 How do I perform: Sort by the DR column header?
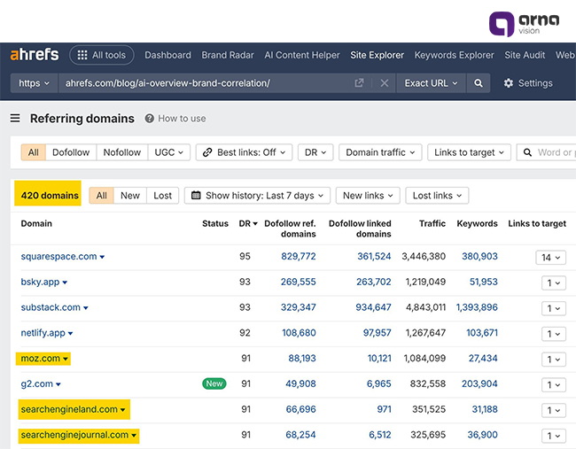coord(248,224)
